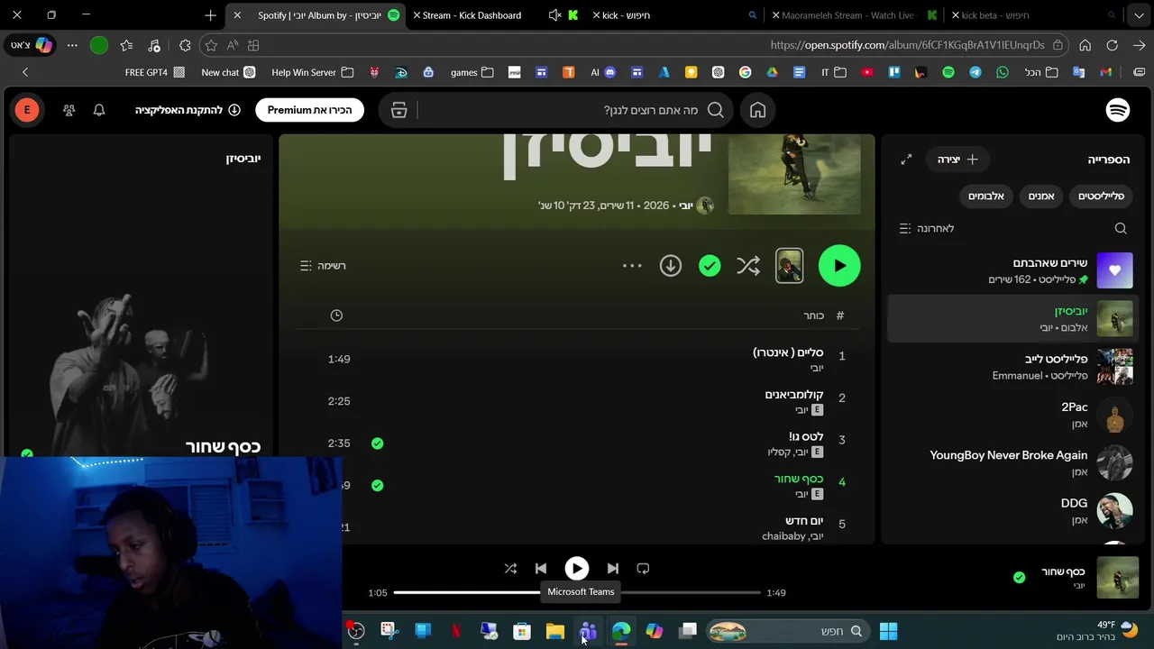
Task: Open the games bookmarks folder
Action: pos(472,72)
